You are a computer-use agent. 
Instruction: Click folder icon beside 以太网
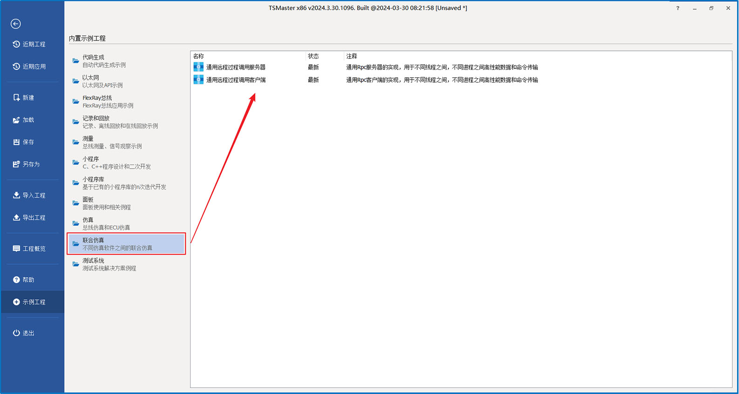click(75, 82)
